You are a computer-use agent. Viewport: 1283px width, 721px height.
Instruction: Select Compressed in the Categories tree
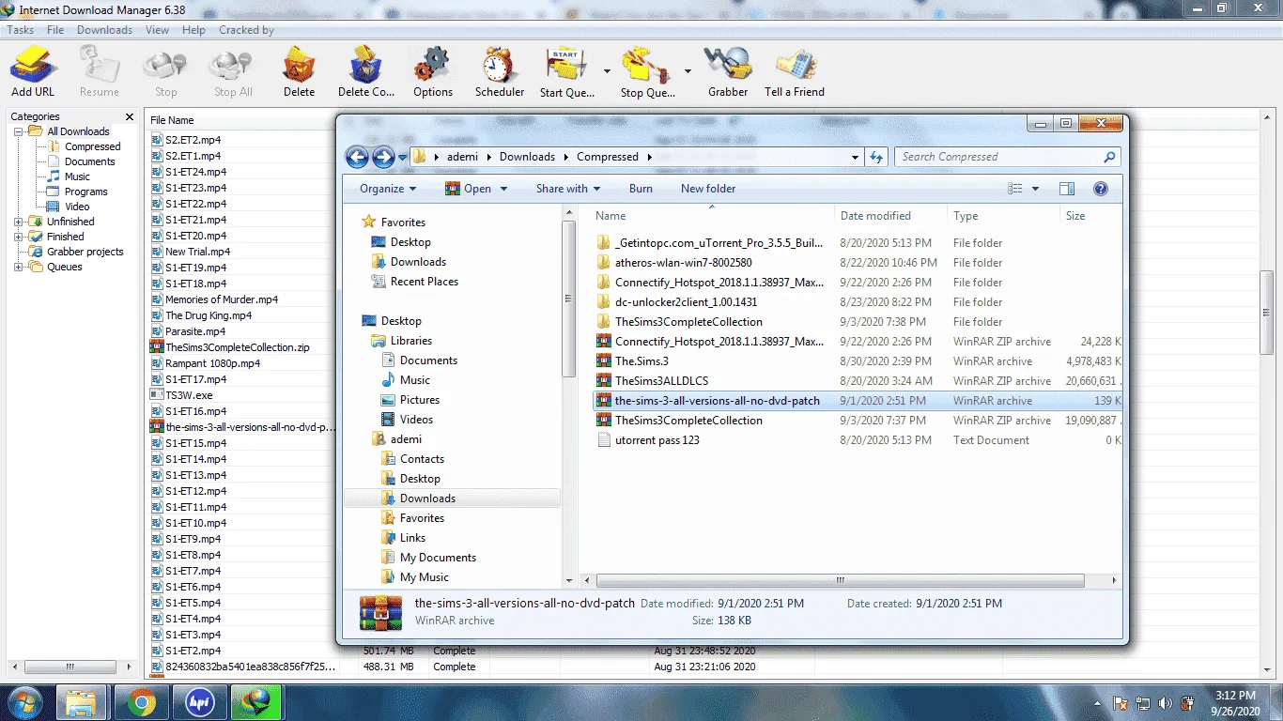click(92, 146)
